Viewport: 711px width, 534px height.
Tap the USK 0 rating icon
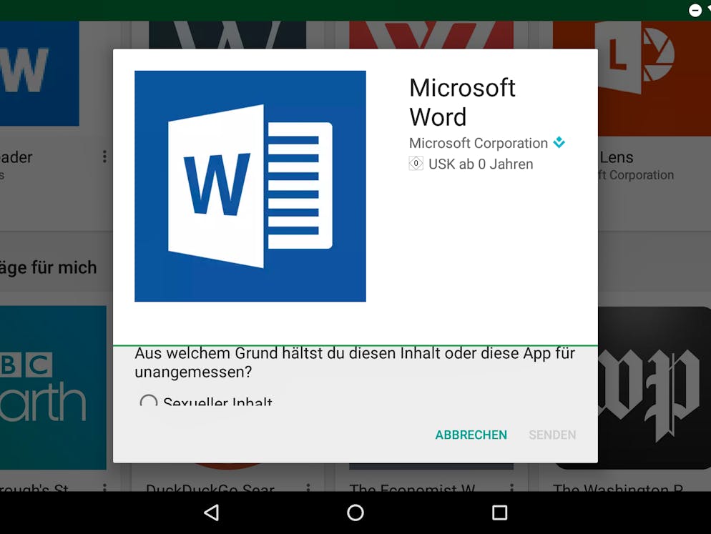pos(416,163)
